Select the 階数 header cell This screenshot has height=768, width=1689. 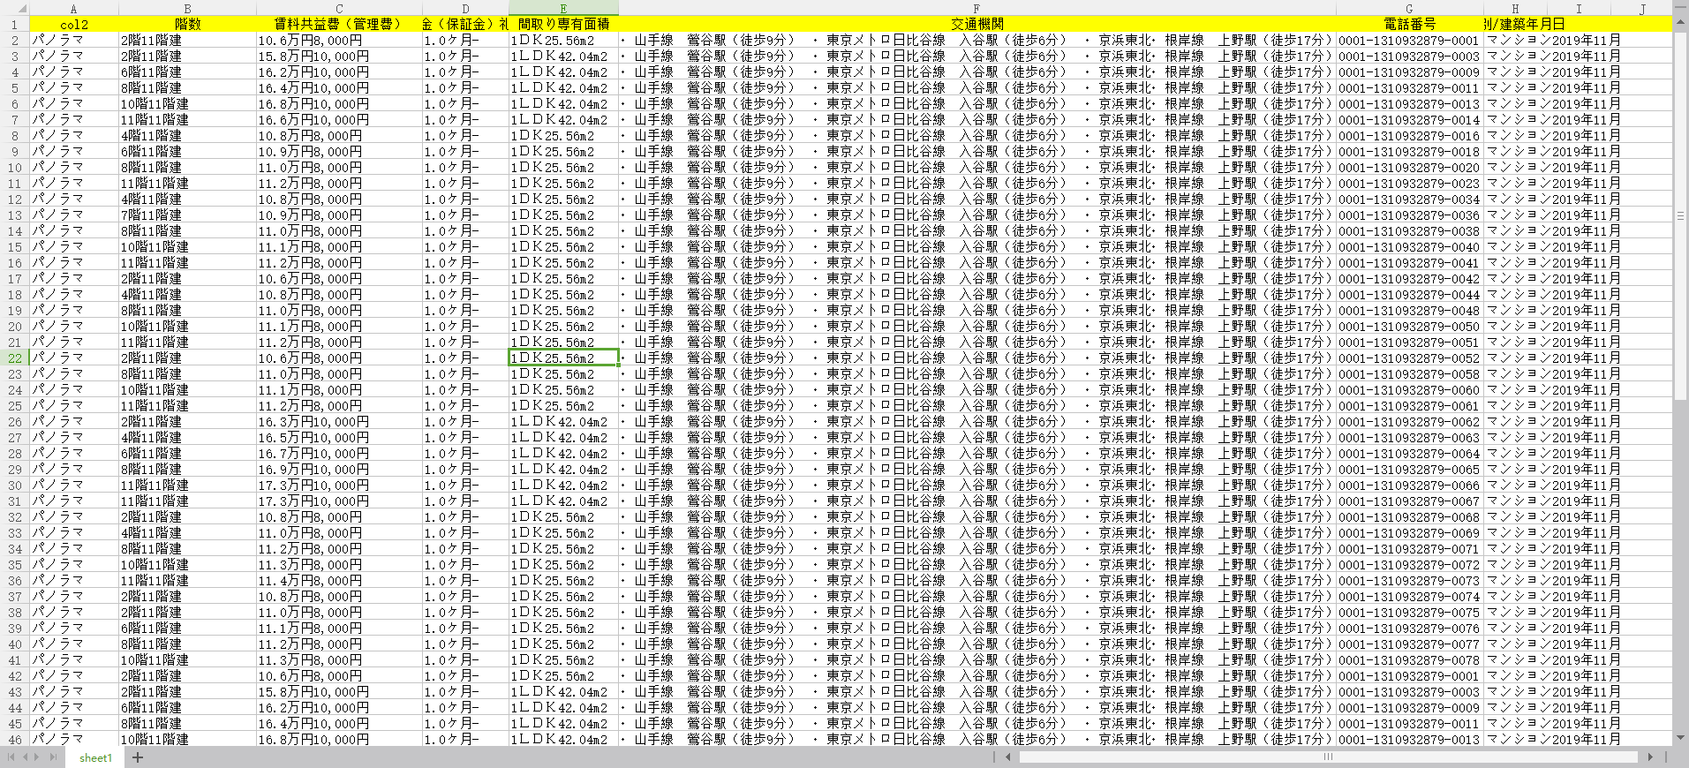187,24
